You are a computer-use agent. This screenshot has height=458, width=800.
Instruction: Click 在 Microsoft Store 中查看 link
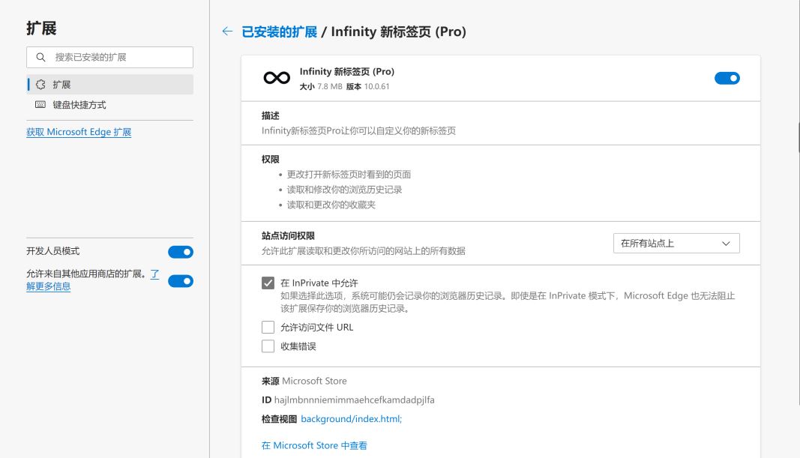(x=314, y=445)
